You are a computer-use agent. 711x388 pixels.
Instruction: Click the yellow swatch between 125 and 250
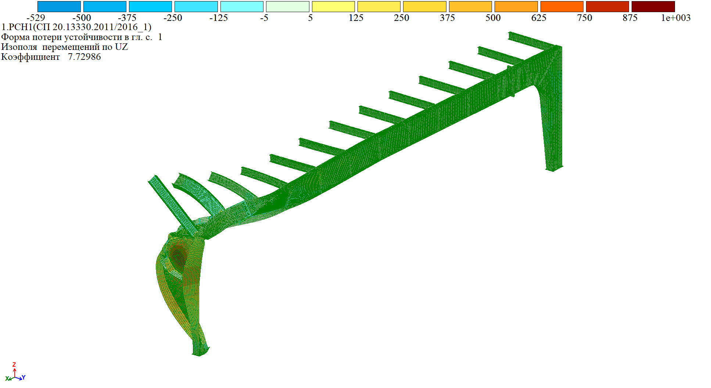[379, 7]
